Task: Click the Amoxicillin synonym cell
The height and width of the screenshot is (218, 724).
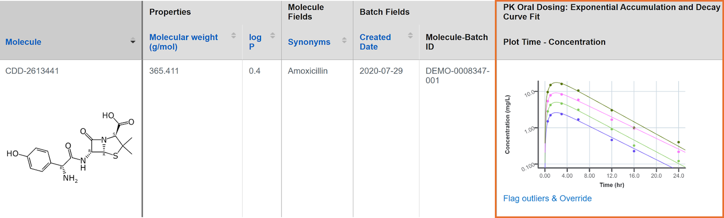Action: click(x=308, y=71)
